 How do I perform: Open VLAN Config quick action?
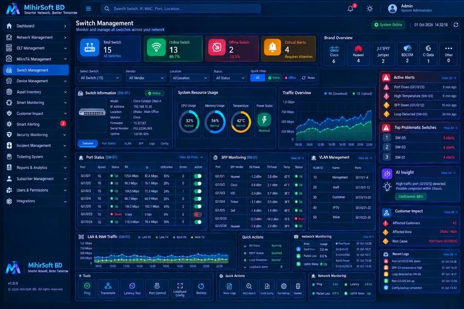click(x=267, y=288)
